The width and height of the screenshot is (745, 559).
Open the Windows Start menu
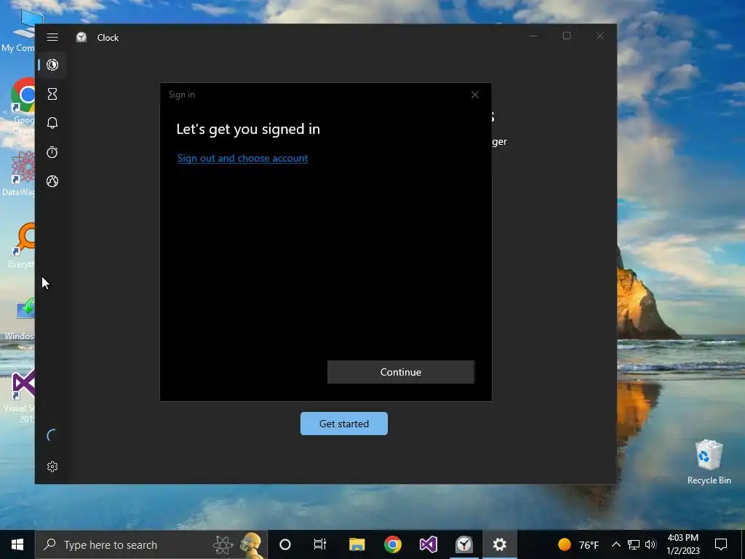point(17,544)
